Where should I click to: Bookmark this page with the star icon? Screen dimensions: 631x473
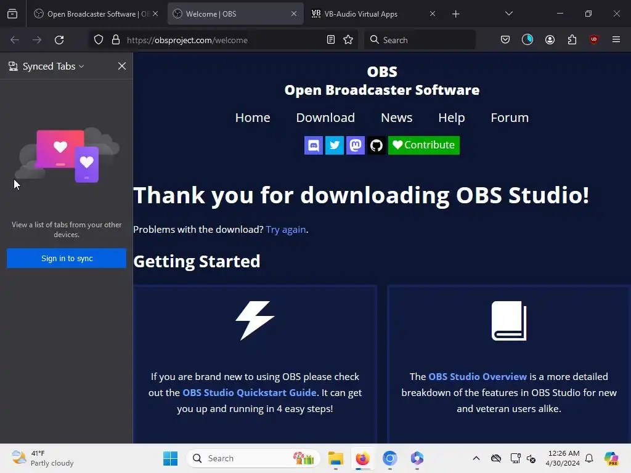348,40
